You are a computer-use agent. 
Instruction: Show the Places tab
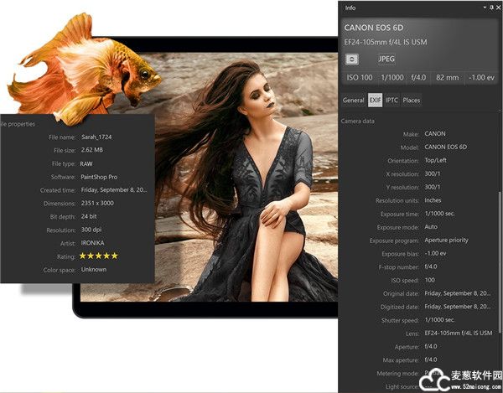point(411,101)
